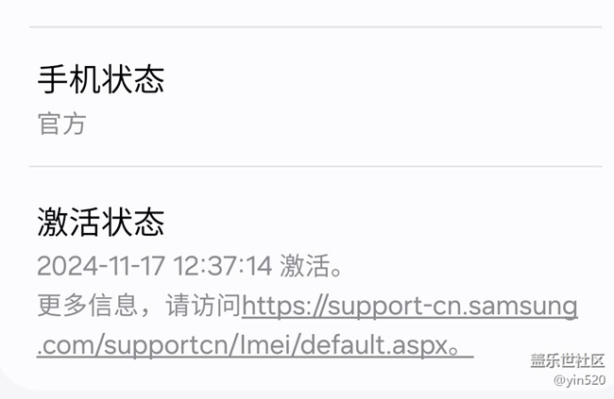Image resolution: width=614 pixels, height=399 pixels.
Task: Tap the https:// prefix of the link
Action: point(284,306)
